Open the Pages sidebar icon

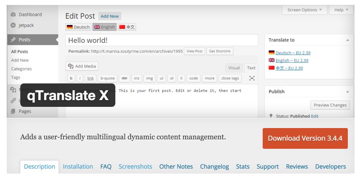(x=13, y=111)
